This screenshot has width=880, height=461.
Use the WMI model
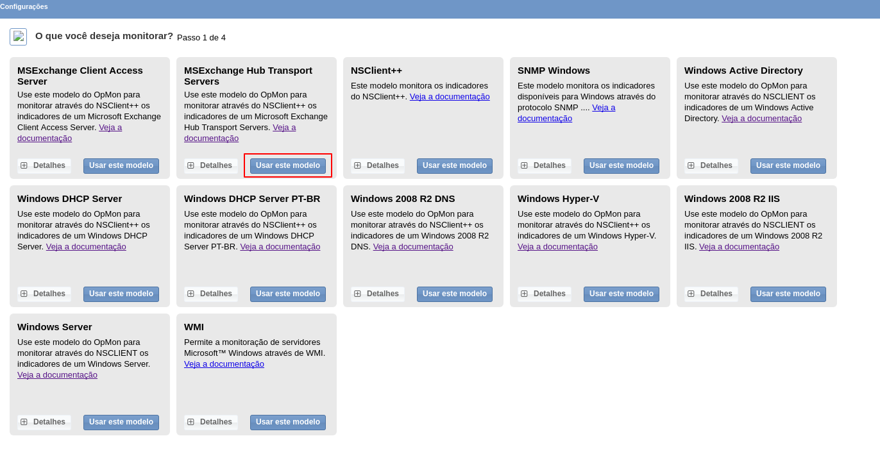[x=288, y=423]
